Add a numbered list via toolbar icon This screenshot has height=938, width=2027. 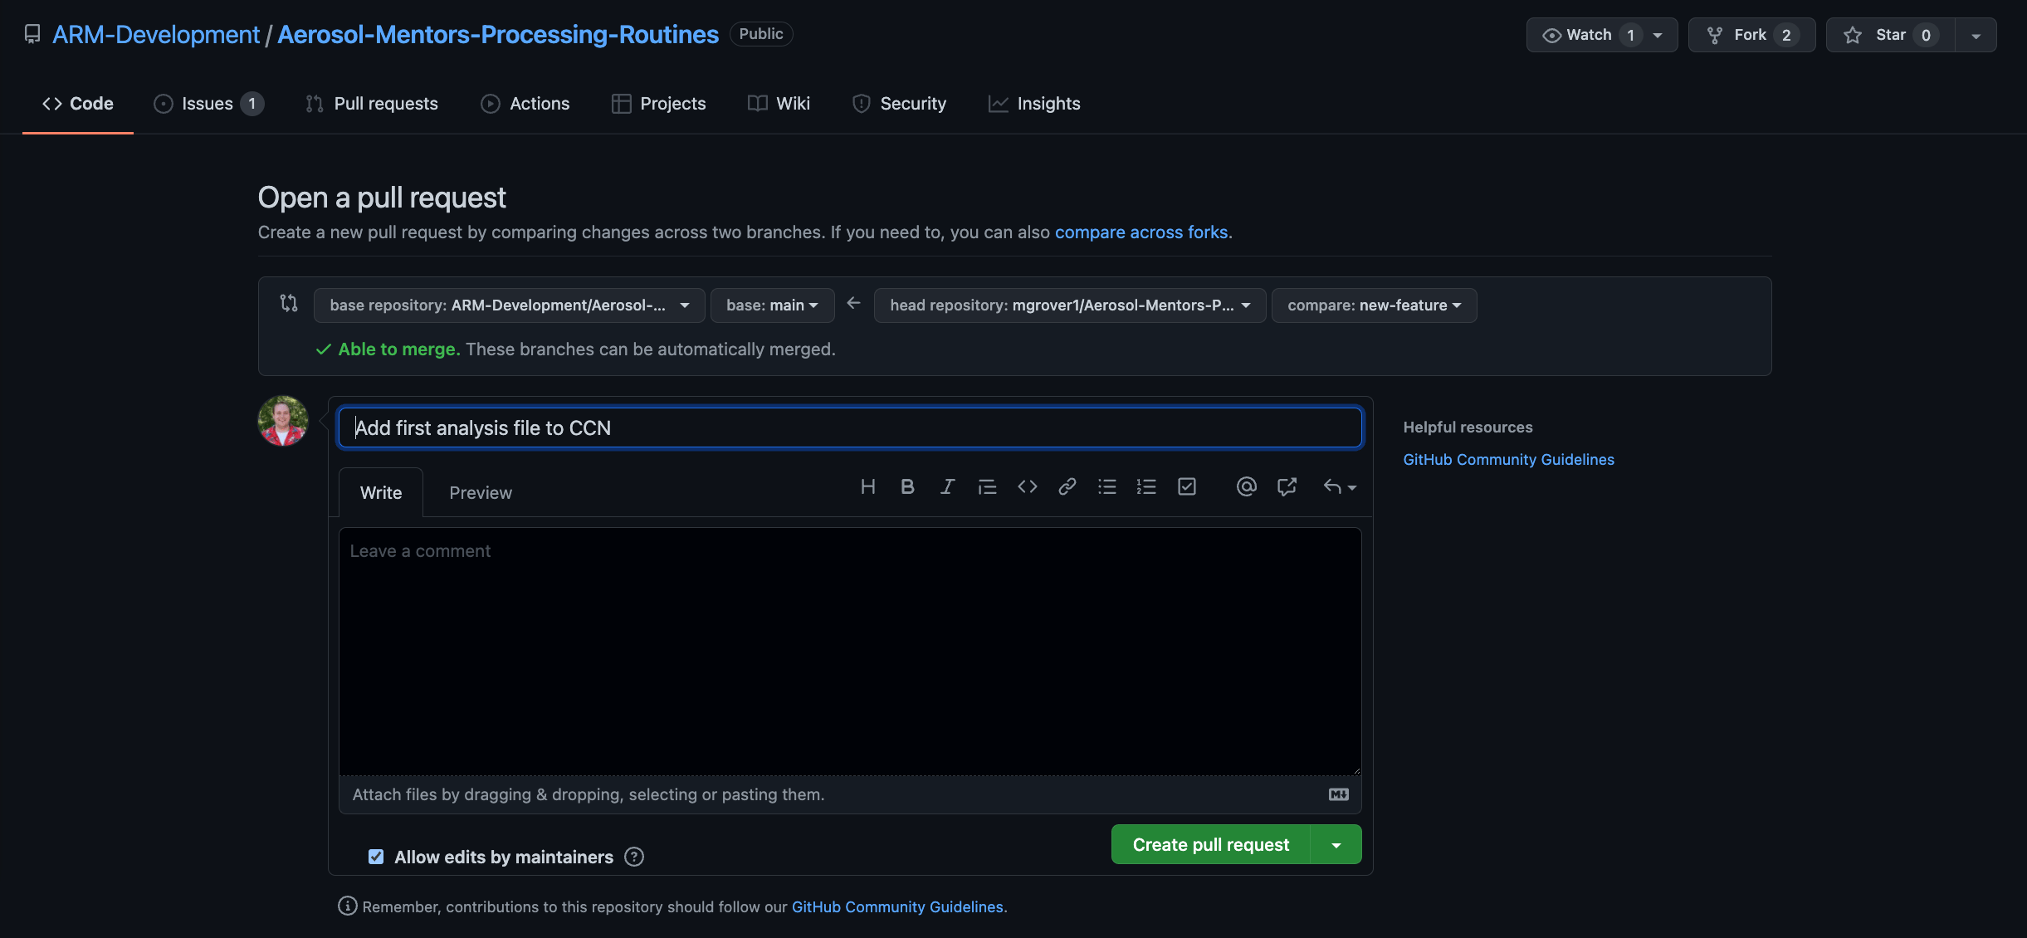[1146, 487]
